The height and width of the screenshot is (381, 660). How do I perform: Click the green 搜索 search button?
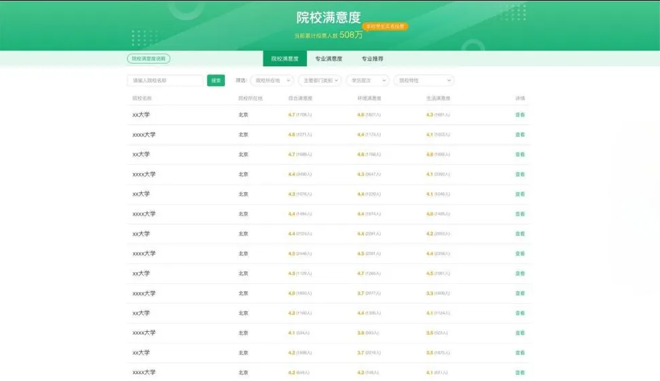(x=215, y=81)
